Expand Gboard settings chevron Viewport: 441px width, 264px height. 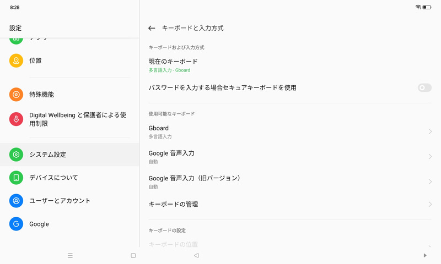430,131
